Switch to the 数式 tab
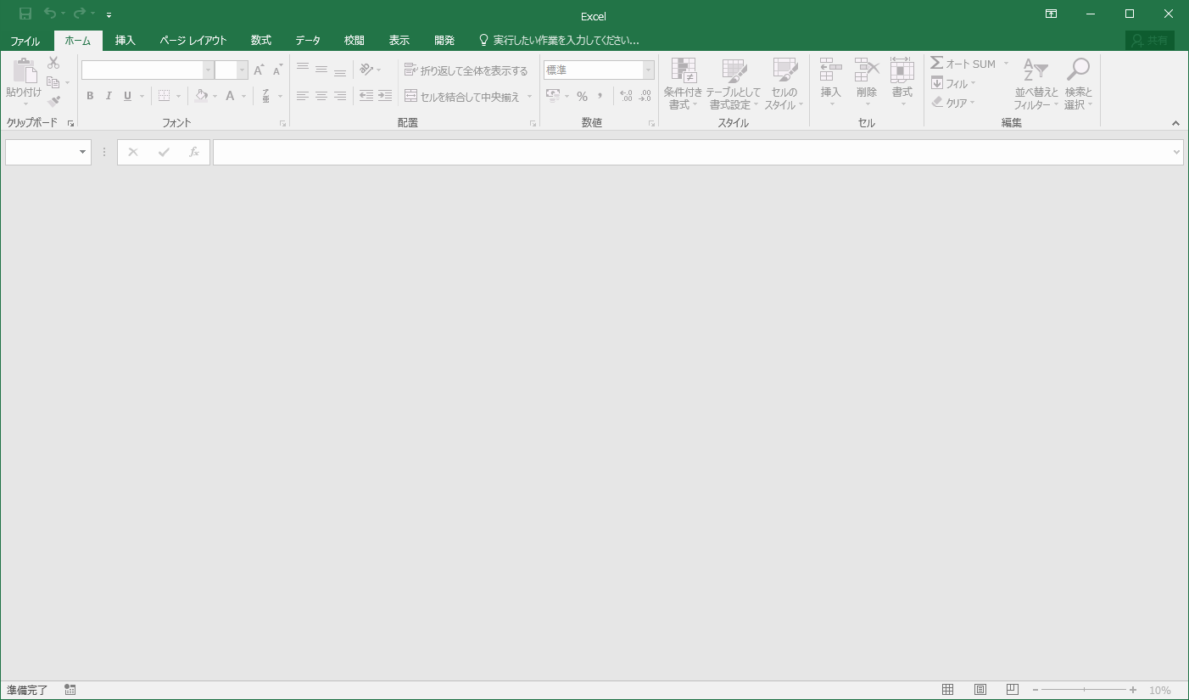The image size is (1189, 700). 261,41
